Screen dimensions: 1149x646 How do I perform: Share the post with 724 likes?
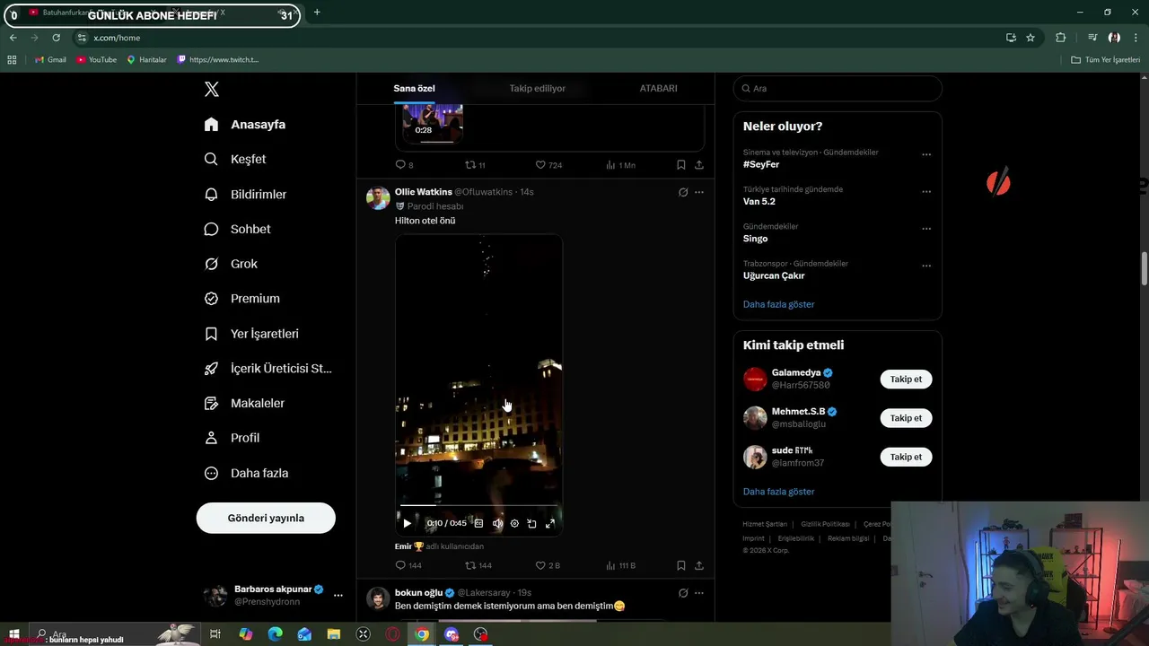click(x=699, y=165)
